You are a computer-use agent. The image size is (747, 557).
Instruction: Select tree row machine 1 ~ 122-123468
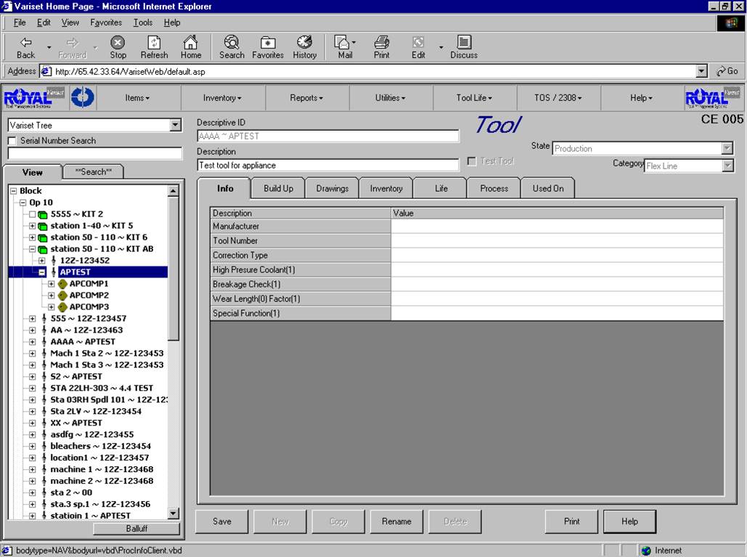(102, 469)
